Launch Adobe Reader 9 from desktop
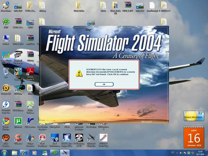Screen dimensions: 208x156 coord(31,73)
